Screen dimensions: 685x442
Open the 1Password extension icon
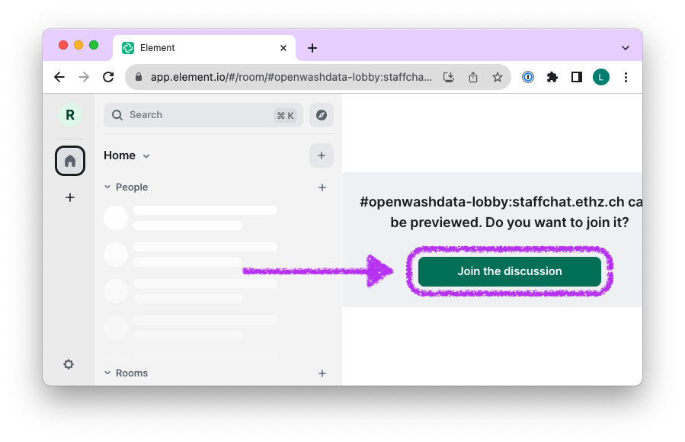point(528,77)
